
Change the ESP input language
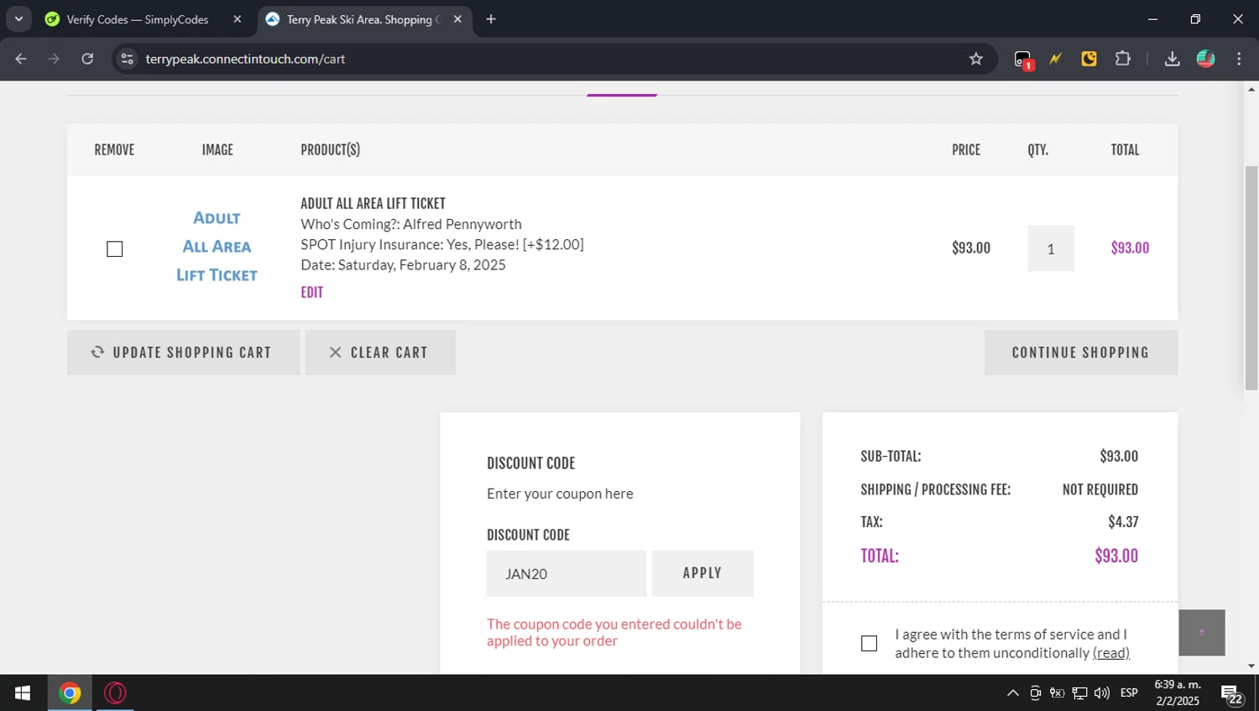point(1130,693)
